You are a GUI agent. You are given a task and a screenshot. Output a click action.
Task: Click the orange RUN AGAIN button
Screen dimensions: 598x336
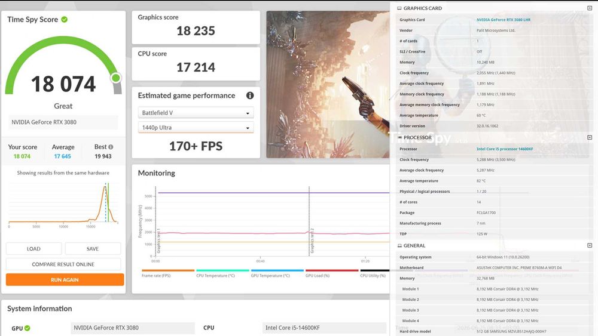point(65,280)
